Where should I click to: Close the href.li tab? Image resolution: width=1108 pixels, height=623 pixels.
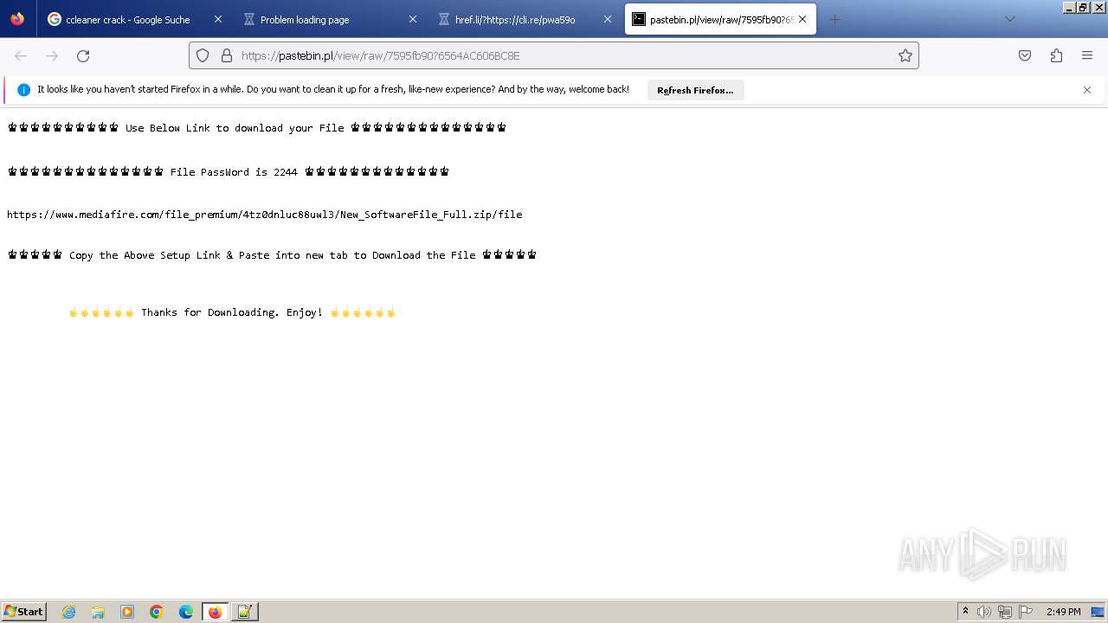[607, 19]
